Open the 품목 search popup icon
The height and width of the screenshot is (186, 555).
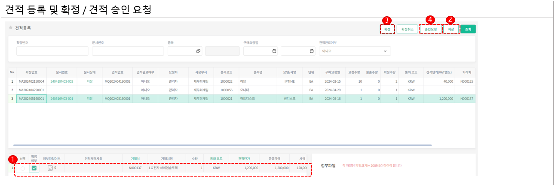pos(198,51)
